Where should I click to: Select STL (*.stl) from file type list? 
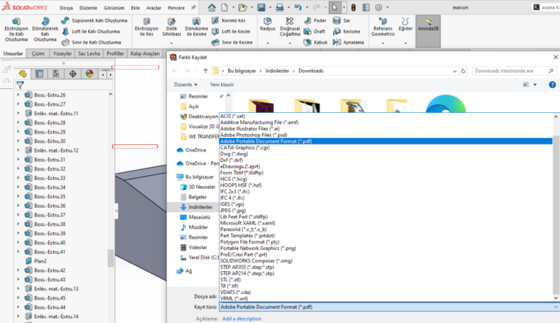point(233,279)
